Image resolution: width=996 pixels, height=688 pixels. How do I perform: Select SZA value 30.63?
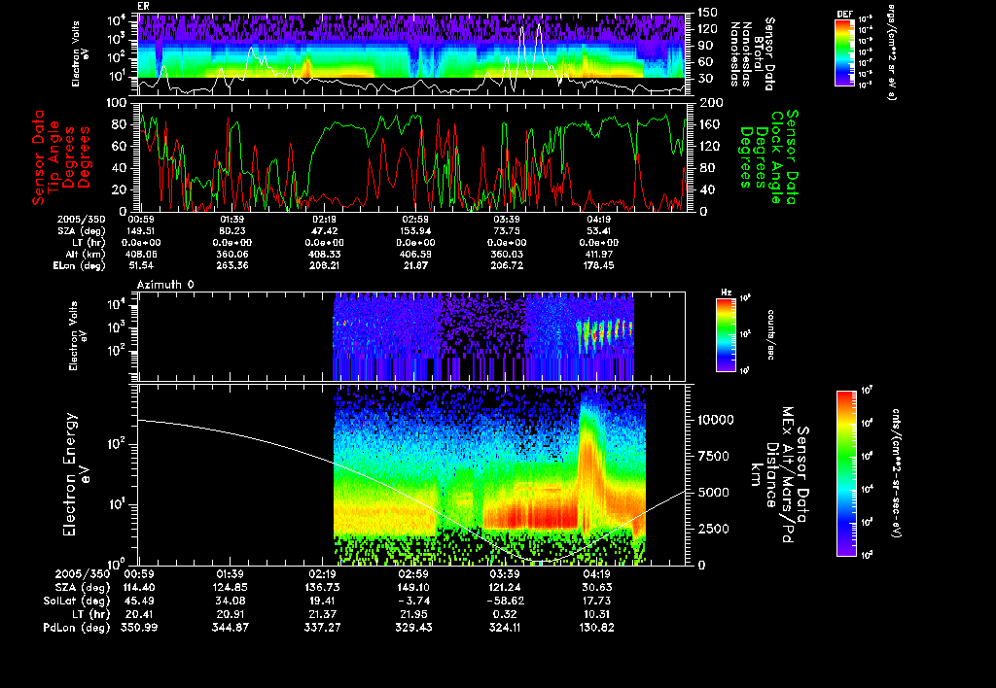coord(597,588)
